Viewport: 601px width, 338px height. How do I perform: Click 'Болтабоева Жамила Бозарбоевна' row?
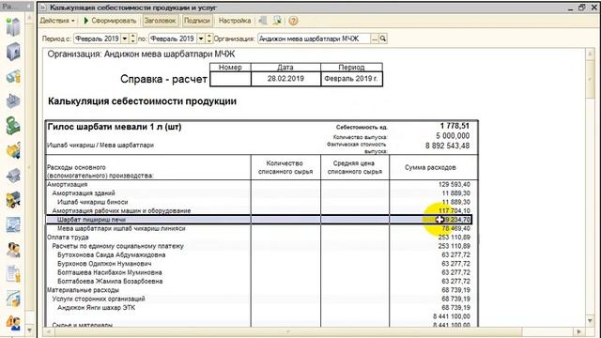coord(262,282)
